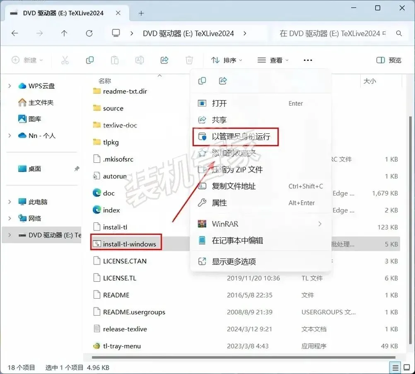Expand DVD 驱动器 (E:) tree node
Image resolution: width=415 pixels, height=374 pixels.
point(10,235)
